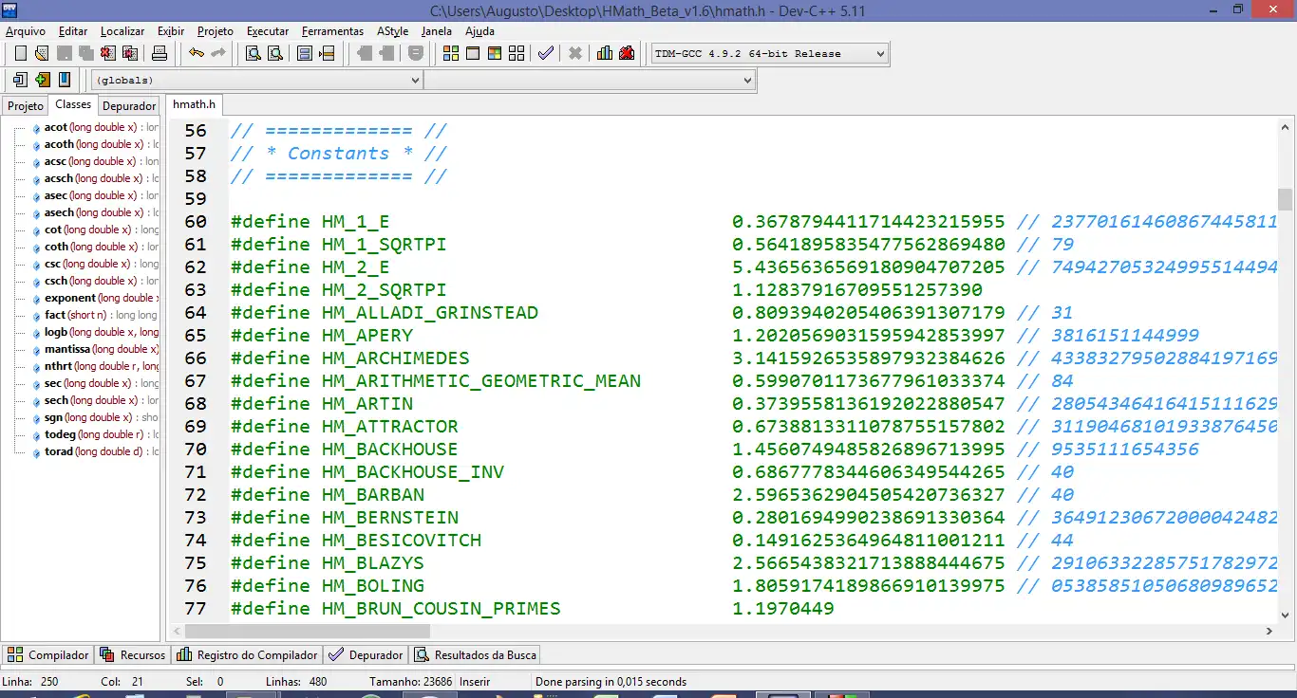The image size is (1297, 698).
Task: Click the vertical scrollbar thumb in the editor
Action: [x=1286, y=199]
